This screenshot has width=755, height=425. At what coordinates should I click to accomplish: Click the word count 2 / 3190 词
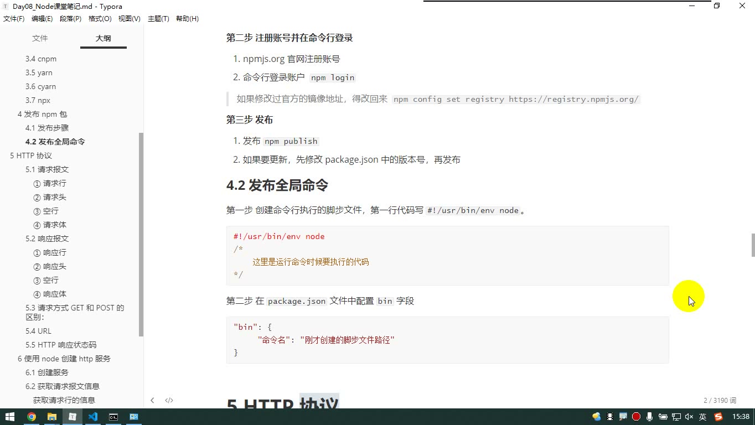tap(720, 400)
